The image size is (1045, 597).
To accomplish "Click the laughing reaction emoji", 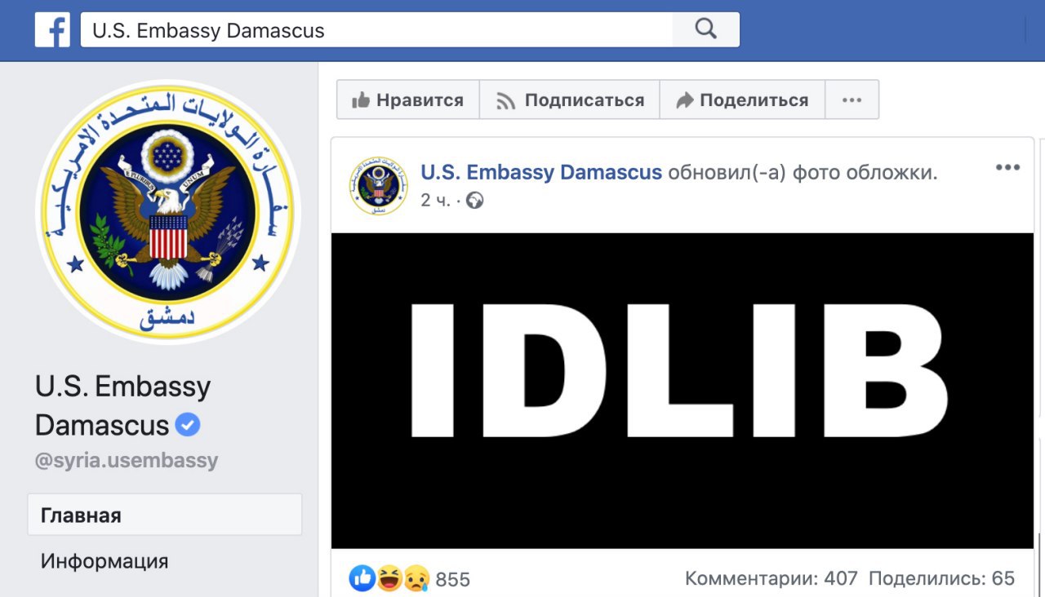I will (389, 578).
